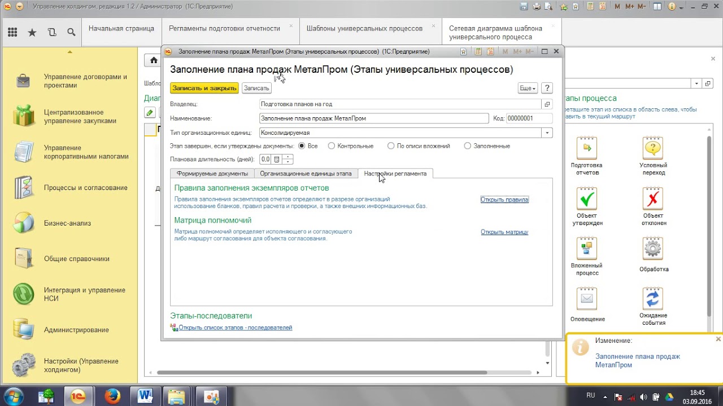
Task: Select the Подготовка отчетов stage icon
Action: (x=586, y=148)
